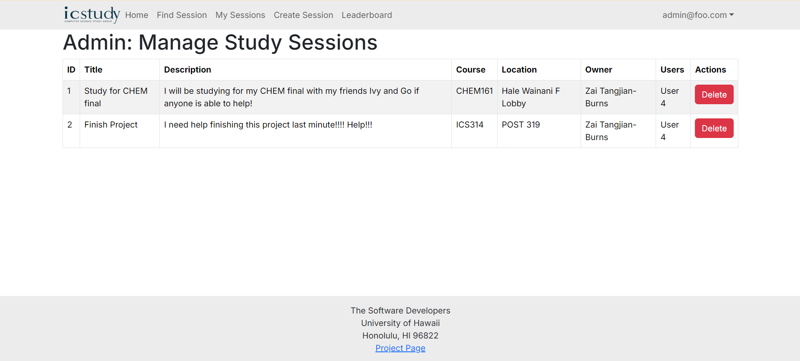
Task: Click the Admin: Manage Study Sessions heading
Action: click(220, 43)
